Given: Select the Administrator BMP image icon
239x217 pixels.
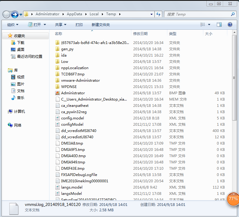Looking at the screenshot, I should point(58,93).
